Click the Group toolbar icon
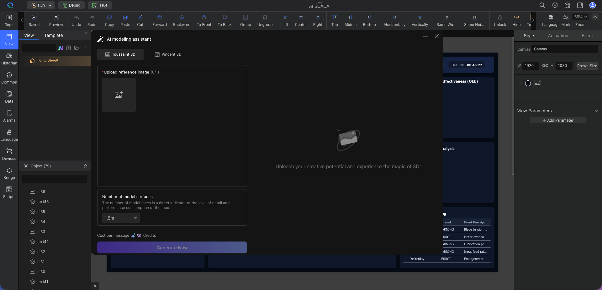602x290 pixels. (x=246, y=21)
